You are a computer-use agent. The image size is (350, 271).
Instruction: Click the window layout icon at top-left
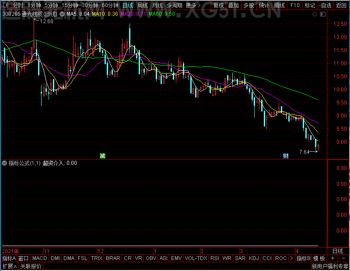click(x=6, y=5)
